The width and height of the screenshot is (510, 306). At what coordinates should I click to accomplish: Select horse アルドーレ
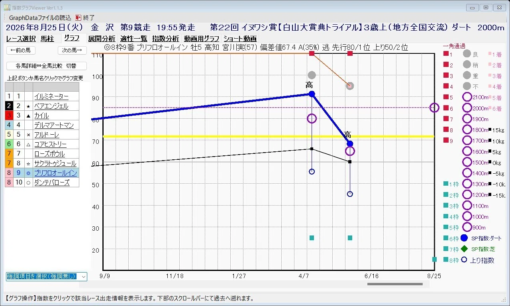(x=47, y=135)
